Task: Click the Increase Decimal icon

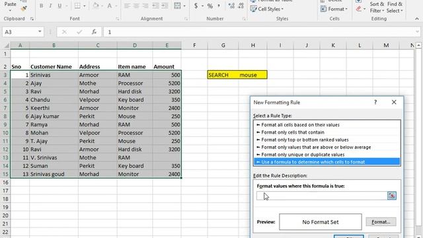Action: click(231, 6)
